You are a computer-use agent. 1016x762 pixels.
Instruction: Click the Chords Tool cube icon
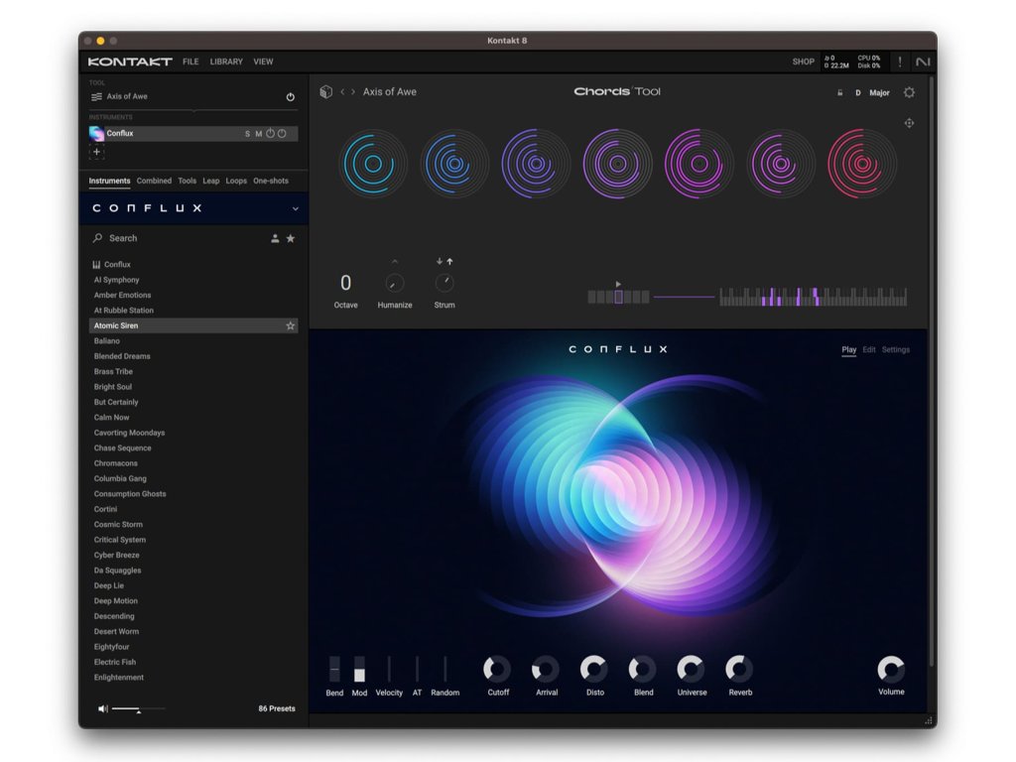pos(325,92)
